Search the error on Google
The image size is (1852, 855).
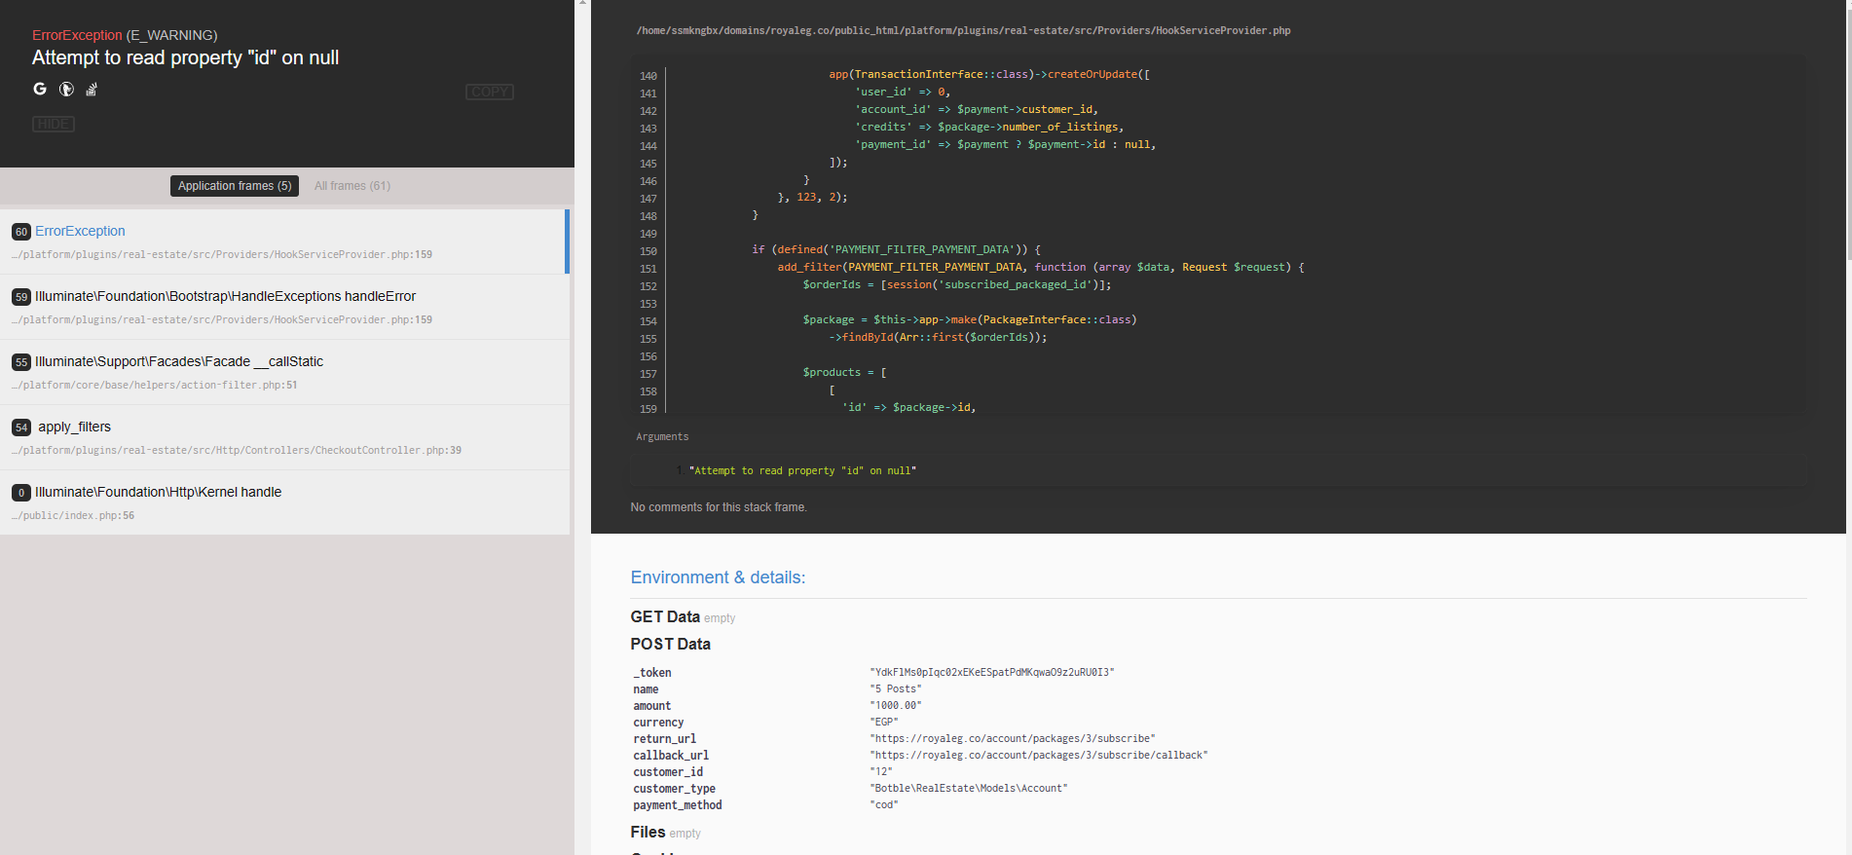point(40,89)
